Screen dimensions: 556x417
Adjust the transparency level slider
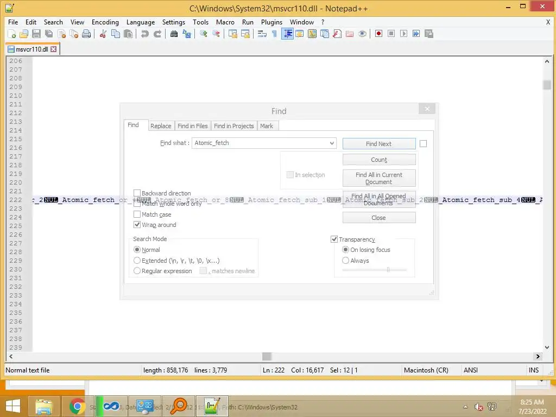pyautogui.click(x=388, y=269)
